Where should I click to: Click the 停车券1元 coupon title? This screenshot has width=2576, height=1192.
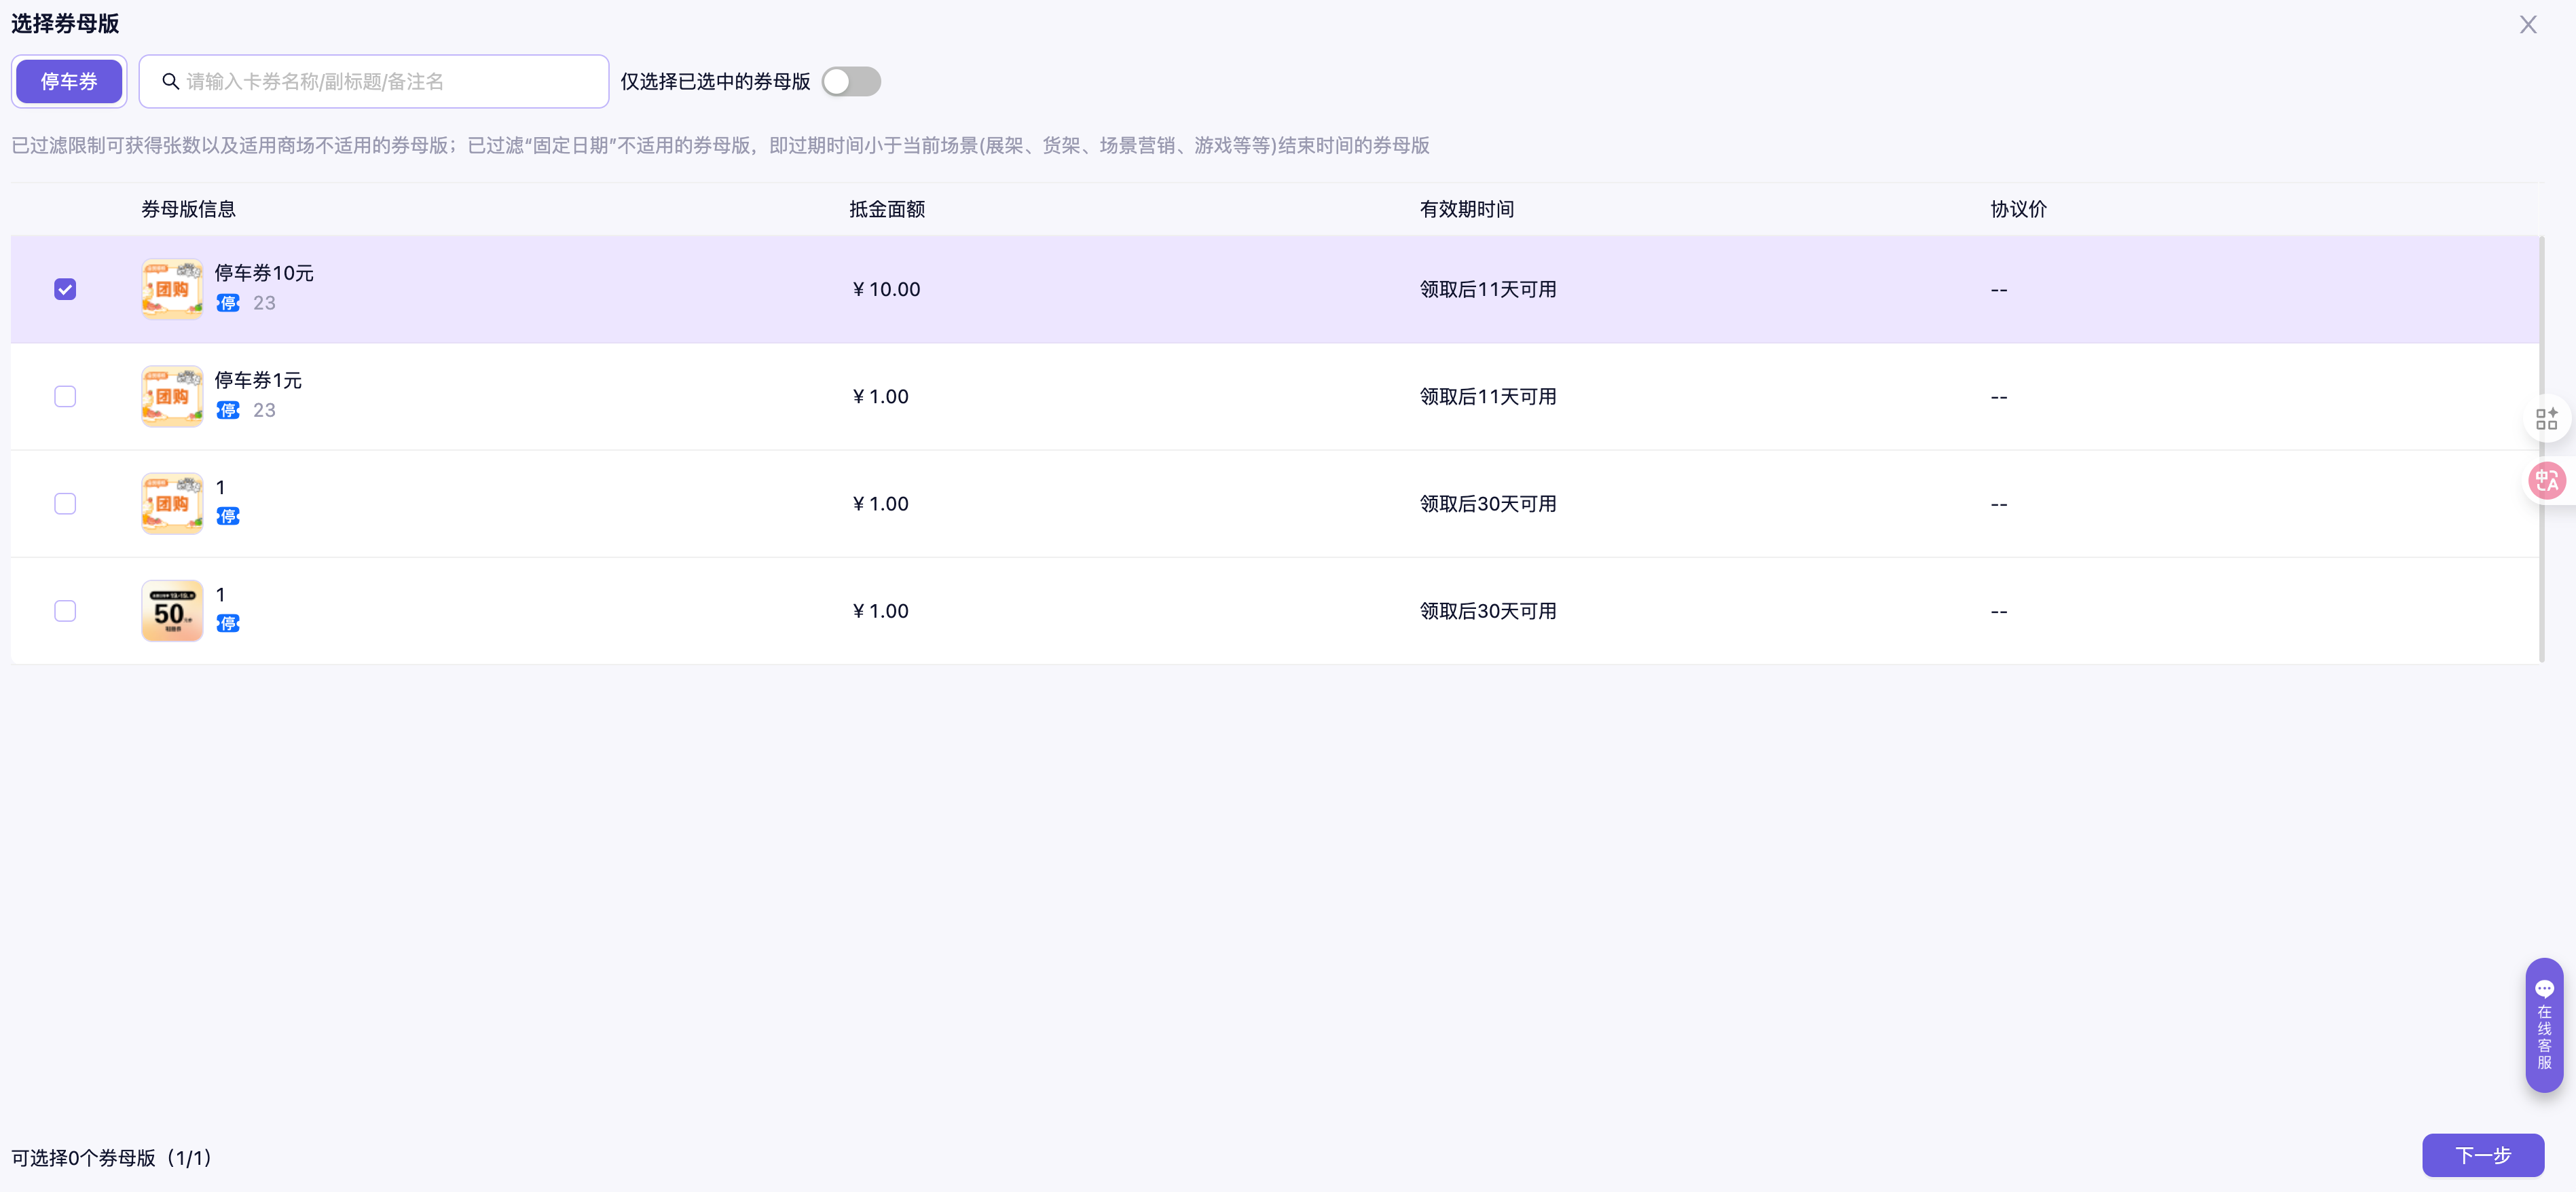[258, 380]
